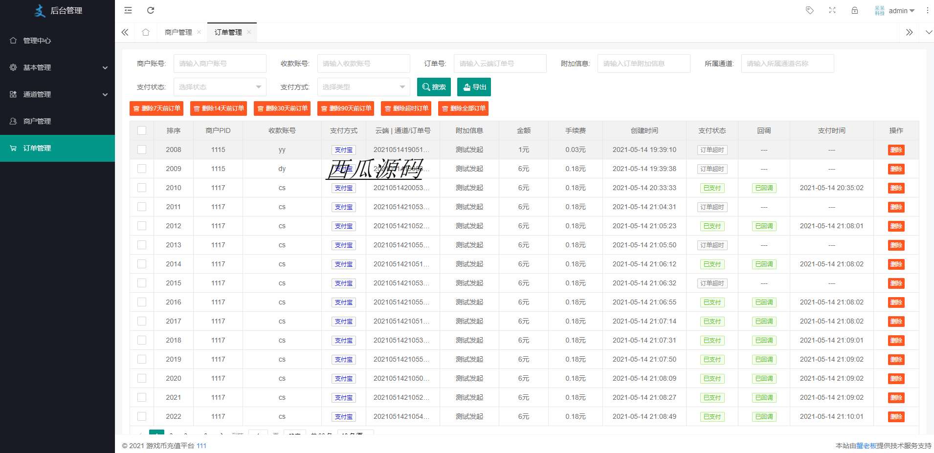Viewport: 934px width, 453px height.
Task: Expand 通道管理 sidebar menu
Action: [x=57, y=94]
